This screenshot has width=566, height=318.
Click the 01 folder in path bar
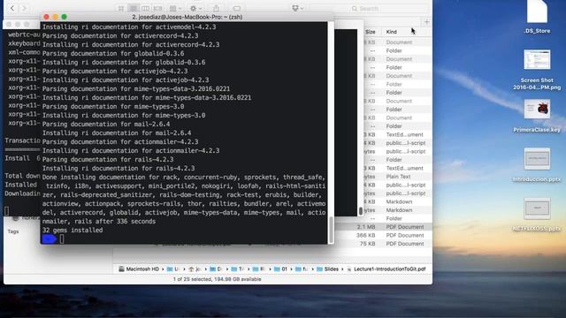(281, 269)
